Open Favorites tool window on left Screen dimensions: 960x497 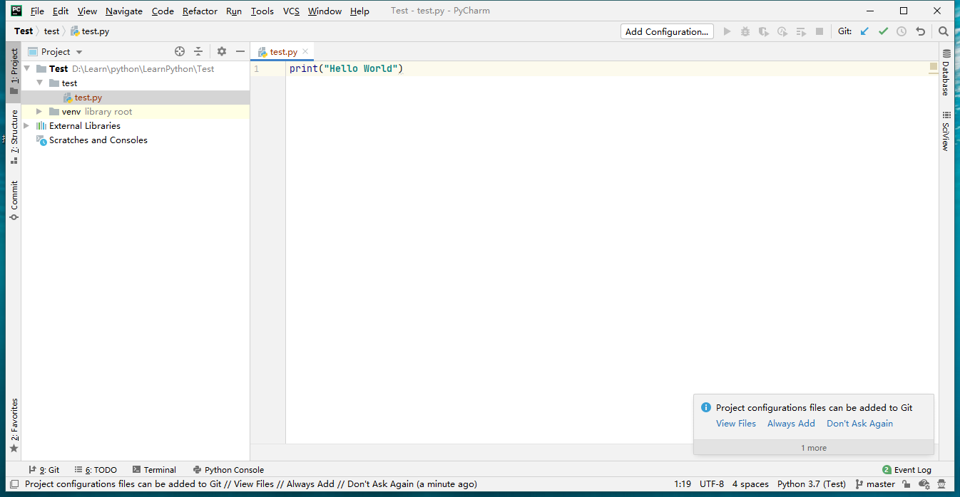coord(14,426)
